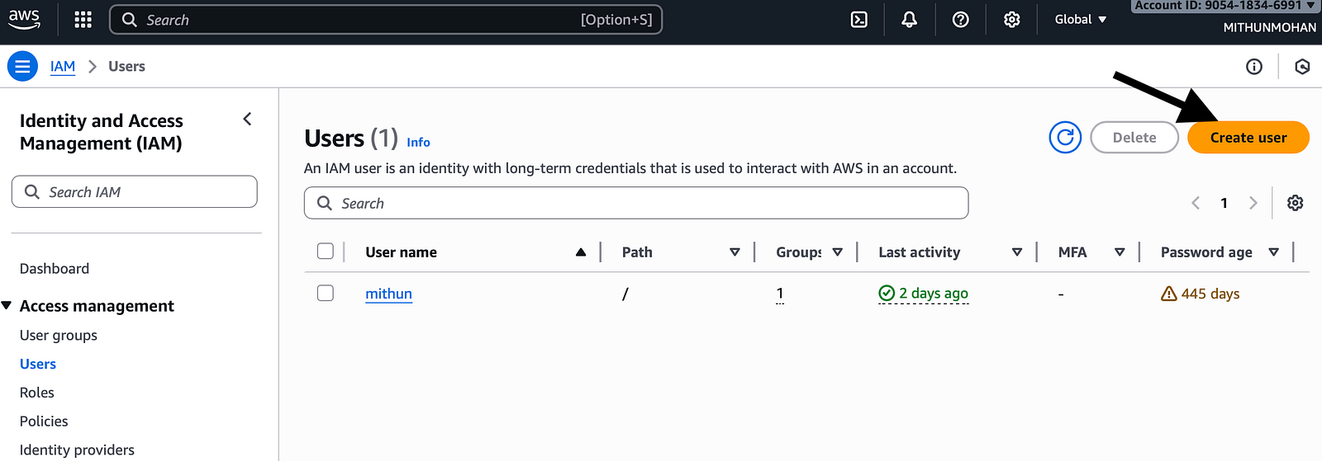Focus the Search IAM field
The image size is (1322, 461).
pos(135,191)
